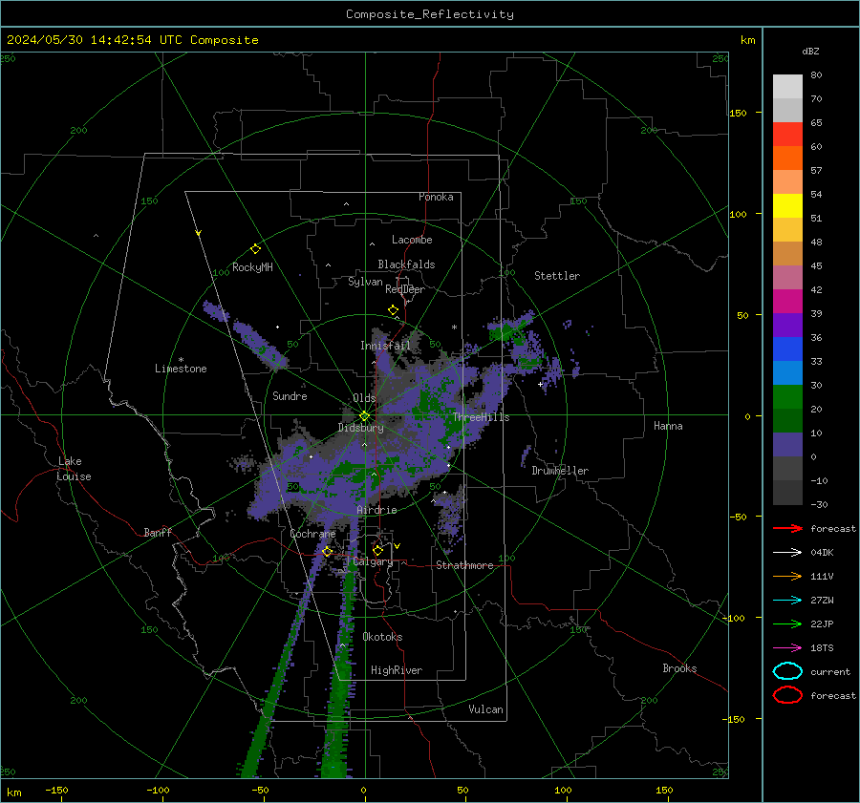
Task: Click the yellow diamond marker above Calgary
Action: (x=377, y=550)
